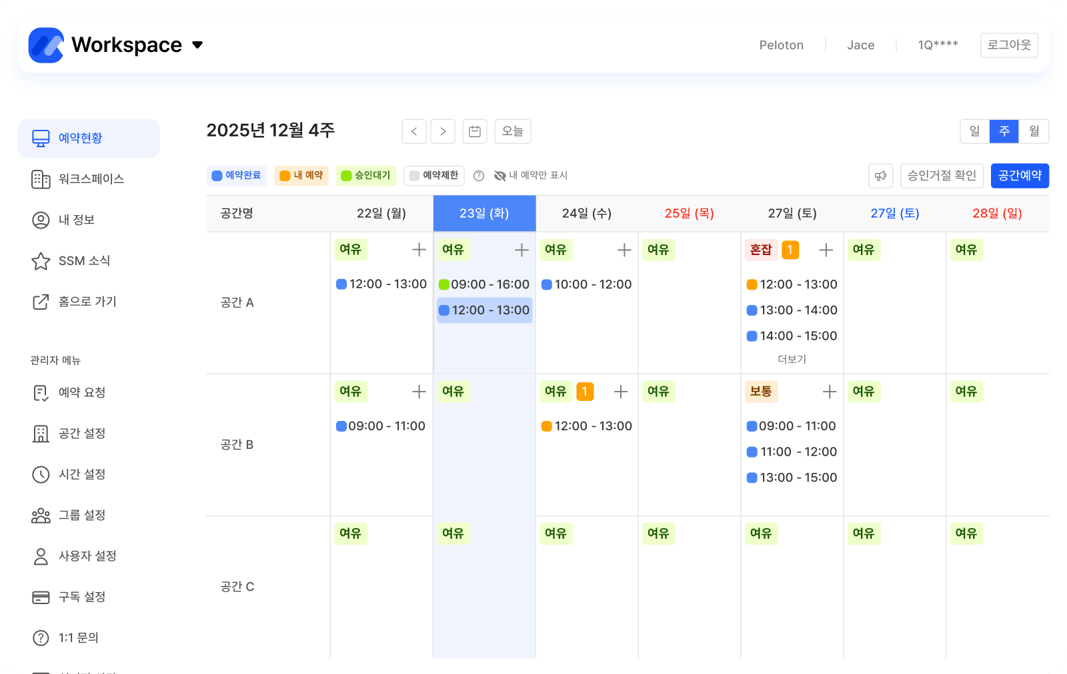Switch to 일 (day) view
The width and height of the screenshot is (1067, 674).
pos(974,131)
